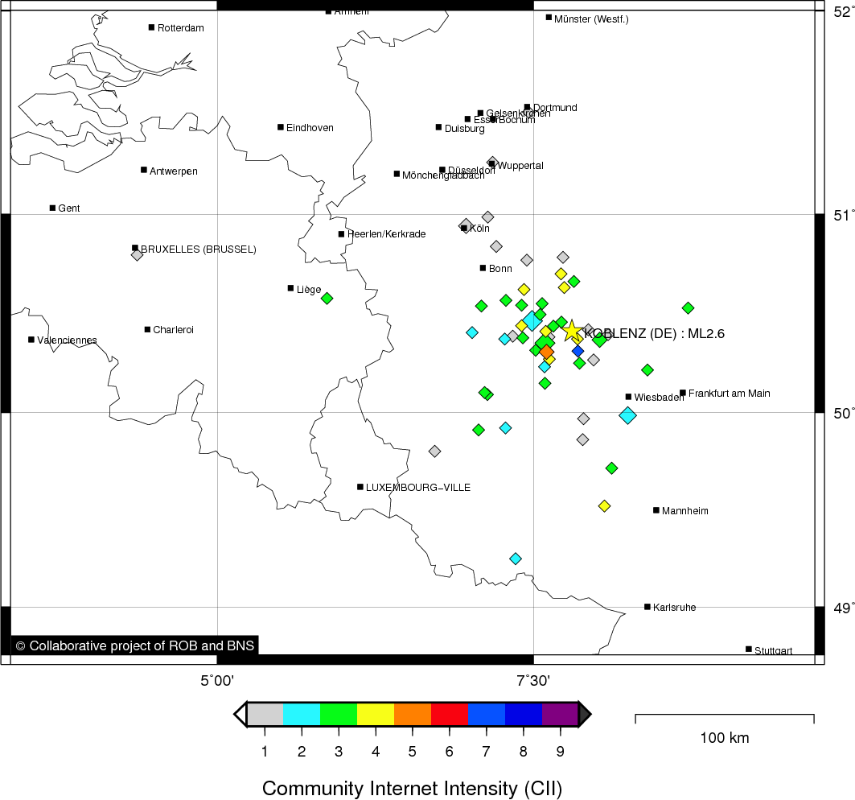855x800 pixels.
Task: Choose the cyan intensity 2 legend swatch
Action: 302,714
